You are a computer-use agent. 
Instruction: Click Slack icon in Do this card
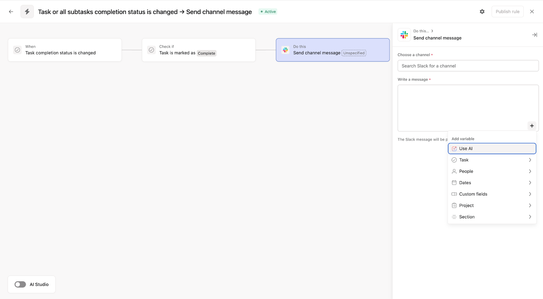click(285, 50)
